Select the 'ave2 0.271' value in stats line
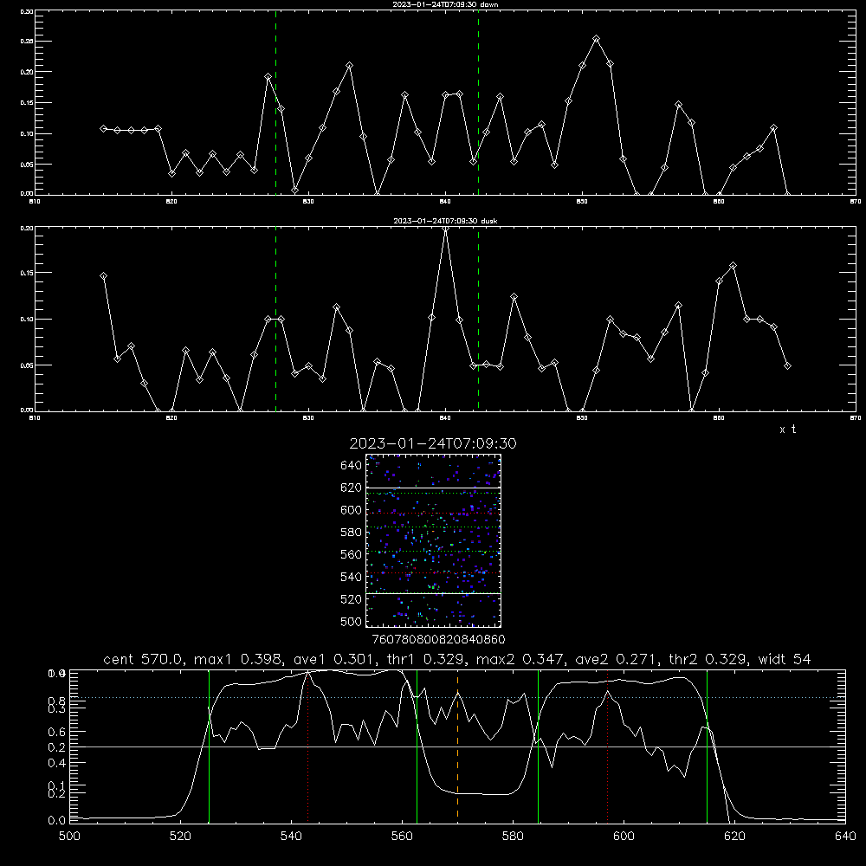 [616, 659]
